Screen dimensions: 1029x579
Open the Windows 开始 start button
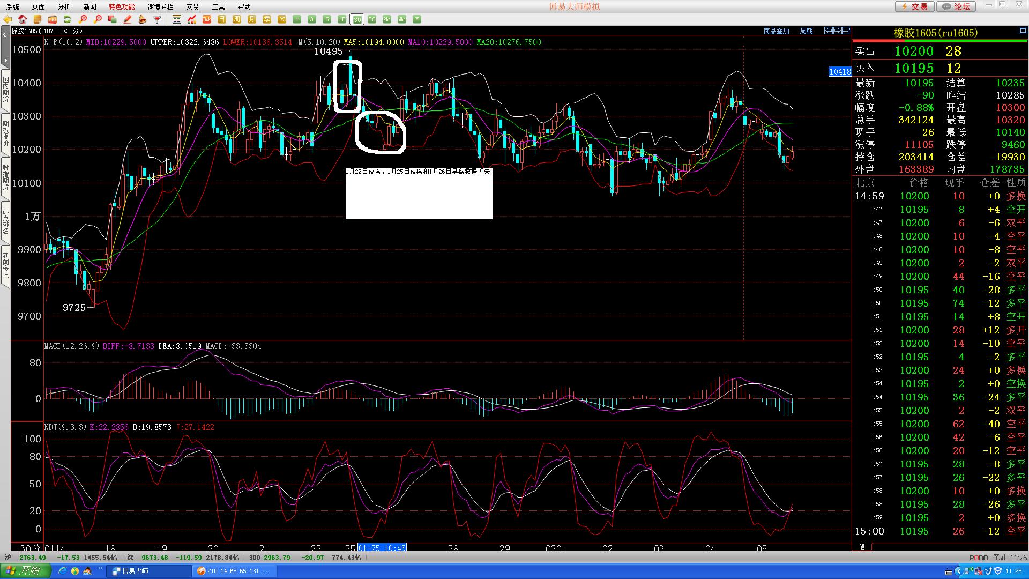pos(25,570)
